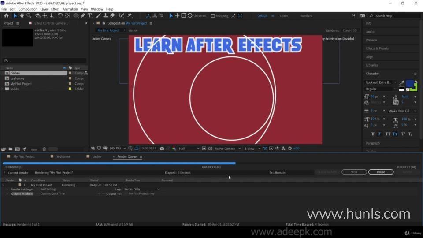Open the Composition menu
The height and width of the screenshot is (238, 423).
coord(27,9)
